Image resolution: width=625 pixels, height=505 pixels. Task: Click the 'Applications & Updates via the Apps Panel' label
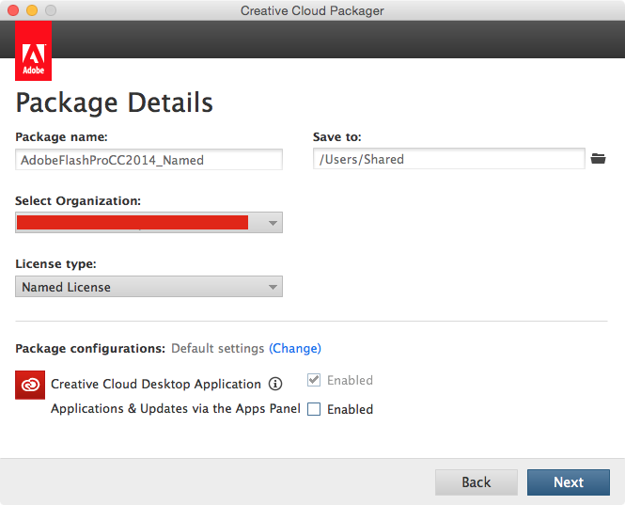tap(176, 408)
